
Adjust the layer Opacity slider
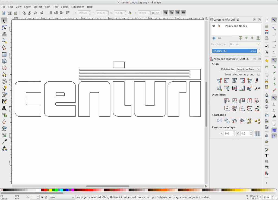coord(234,51)
